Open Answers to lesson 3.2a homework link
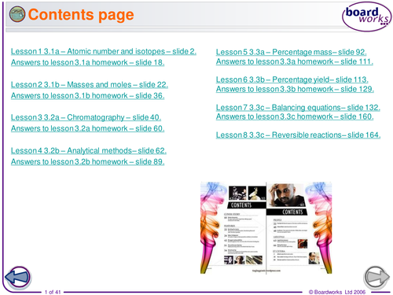The height and width of the screenshot is (295, 393). pyautogui.click(x=87, y=128)
